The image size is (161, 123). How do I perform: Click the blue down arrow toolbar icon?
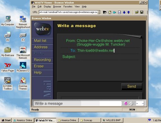pyautogui.click(x=124, y=12)
